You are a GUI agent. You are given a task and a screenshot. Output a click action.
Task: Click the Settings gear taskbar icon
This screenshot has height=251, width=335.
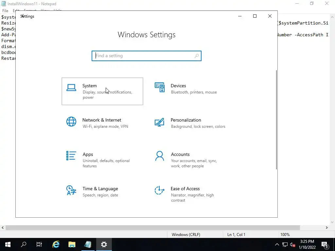(x=104, y=244)
